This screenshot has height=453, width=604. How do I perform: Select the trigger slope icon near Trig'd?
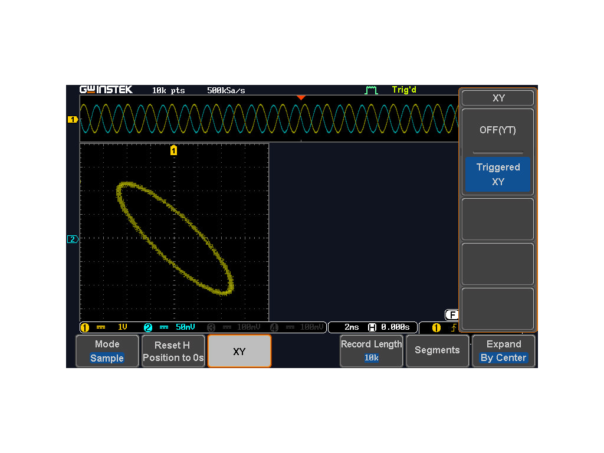point(370,90)
